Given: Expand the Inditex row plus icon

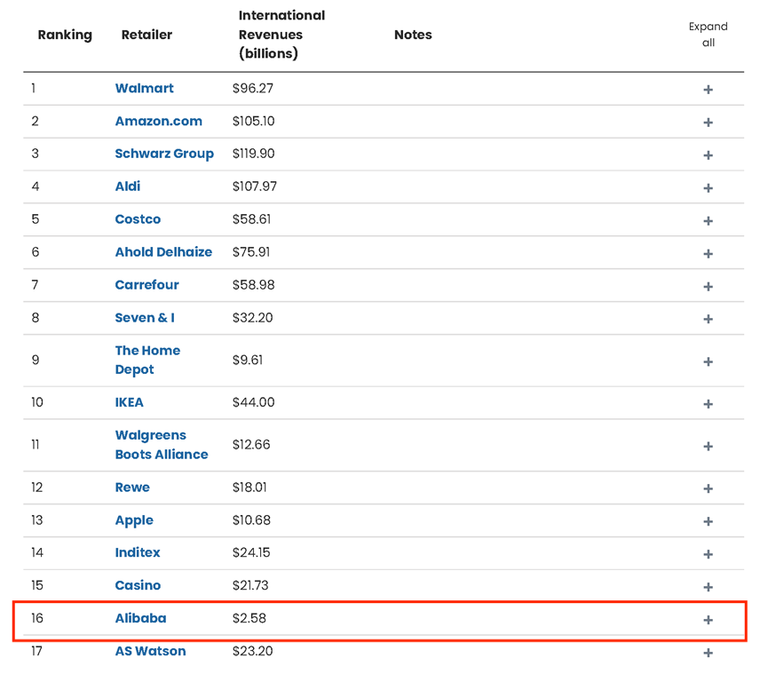Looking at the screenshot, I should coord(708,554).
